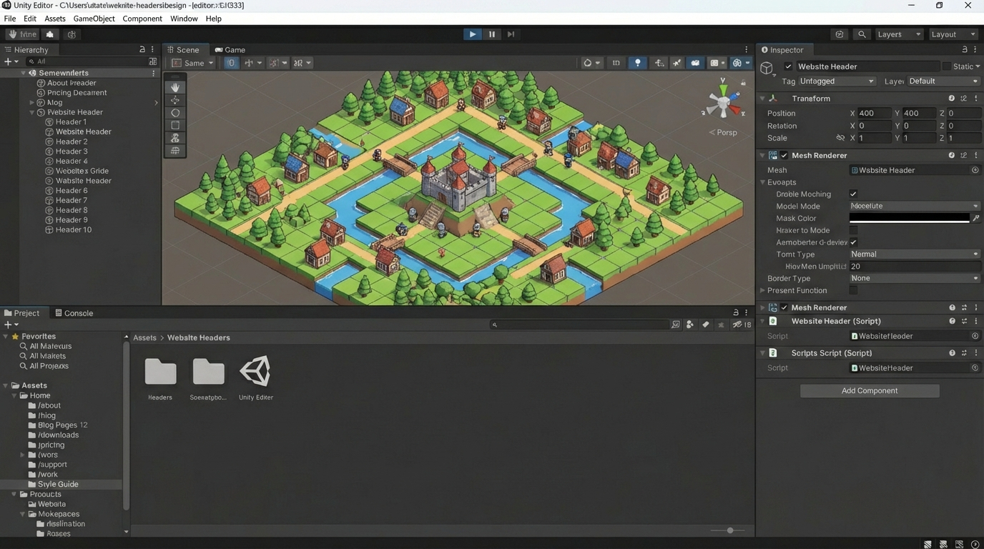Click the Pause button in the toolbar
Image resolution: width=984 pixels, height=549 pixels.
pyautogui.click(x=492, y=34)
